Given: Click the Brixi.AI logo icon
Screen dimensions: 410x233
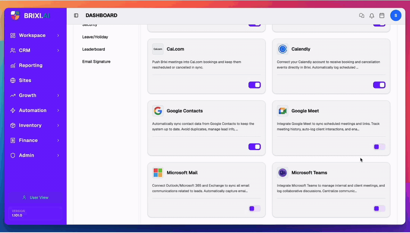Looking at the screenshot, I should [x=15, y=15].
